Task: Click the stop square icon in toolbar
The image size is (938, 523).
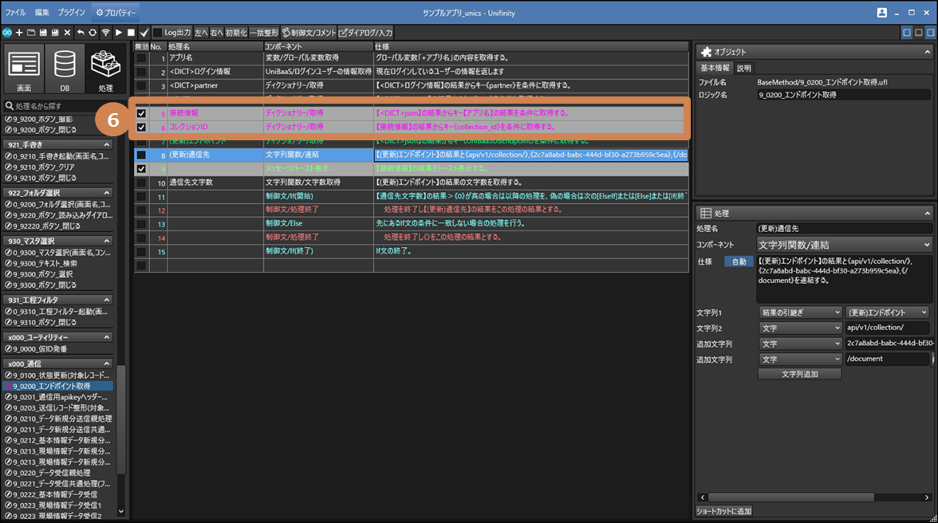Action: tap(131, 33)
